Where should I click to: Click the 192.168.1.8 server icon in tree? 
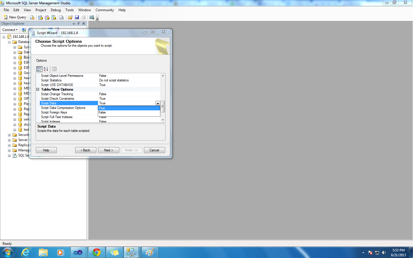tap(9, 37)
